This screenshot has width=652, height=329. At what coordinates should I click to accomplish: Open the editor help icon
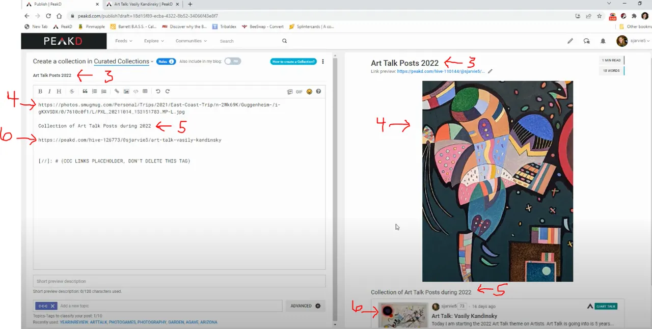[318, 92]
